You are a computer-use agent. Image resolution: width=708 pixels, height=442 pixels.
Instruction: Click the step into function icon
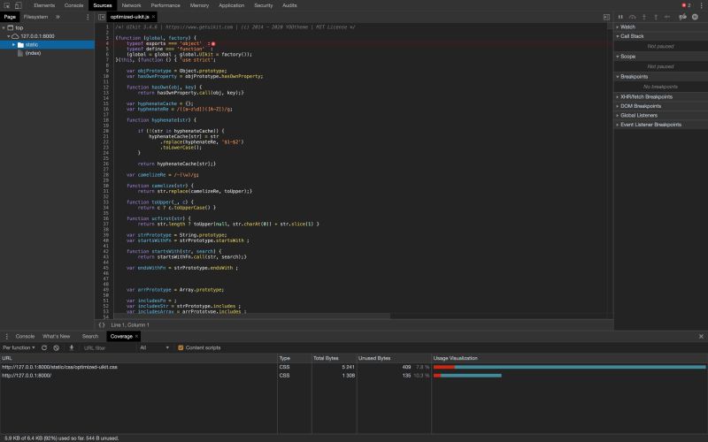point(644,17)
